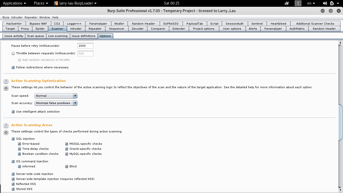Uncheck Use intelligent attack selection

[13, 112]
